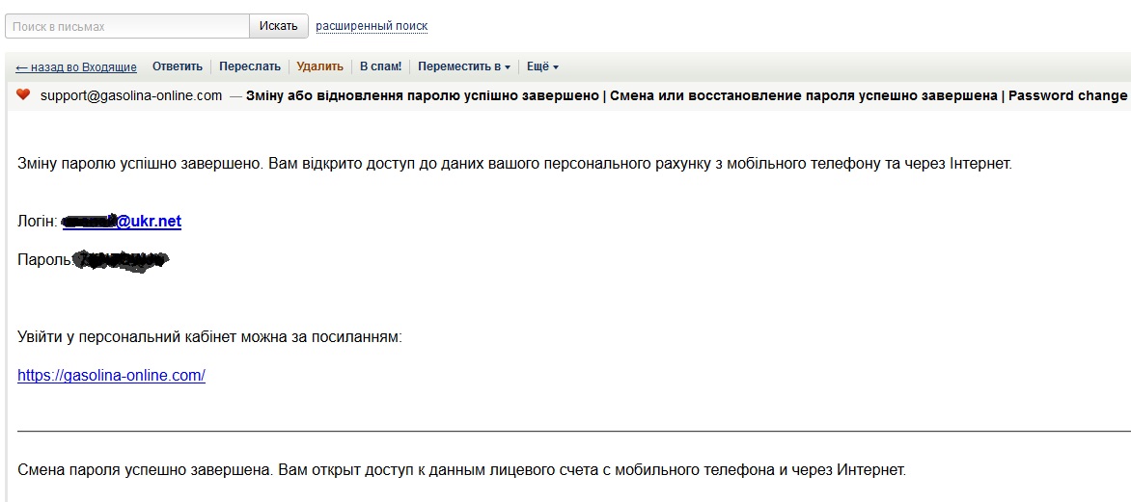This screenshot has width=1131, height=502.
Task: Click the 'Логін:' label text
Action: 38,222
